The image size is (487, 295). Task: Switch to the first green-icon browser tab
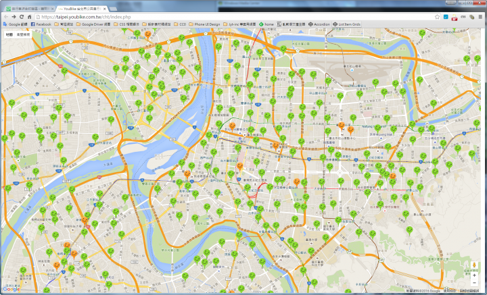pyautogui.click(x=30, y=9)
